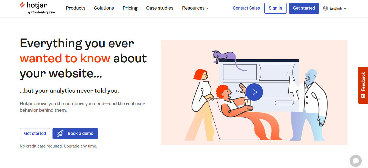Click the Book a demo button
Screen dimensions: 368x168
coord(75,134)
